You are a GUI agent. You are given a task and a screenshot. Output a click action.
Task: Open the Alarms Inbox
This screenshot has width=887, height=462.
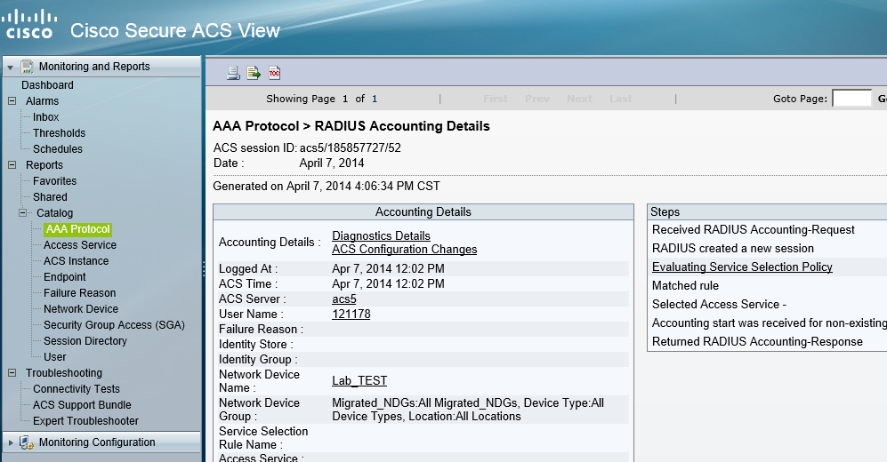tap(46, 117)
